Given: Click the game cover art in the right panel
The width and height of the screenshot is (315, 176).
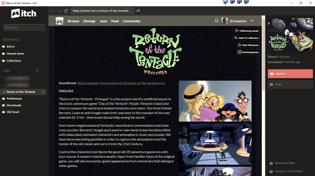Looking at the screenshot, I should coord(290,35).
